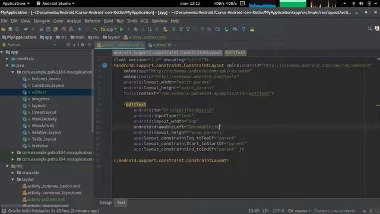Click the Hide project panel icon
The height and width of the screenshot is (214, 380).
[90, 45]
